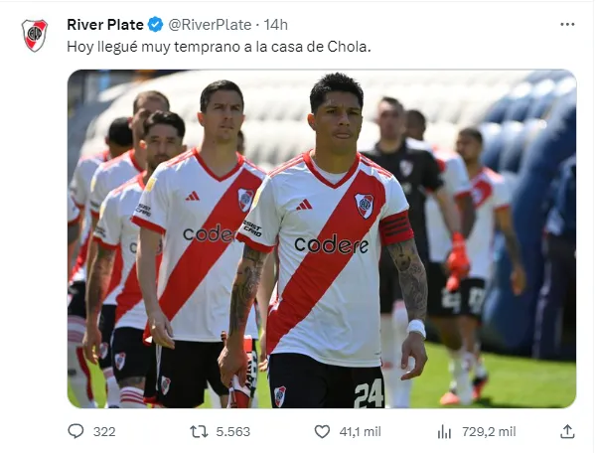Open the River Plate display name link
This screenshot has height=453, width=596.
105,25
